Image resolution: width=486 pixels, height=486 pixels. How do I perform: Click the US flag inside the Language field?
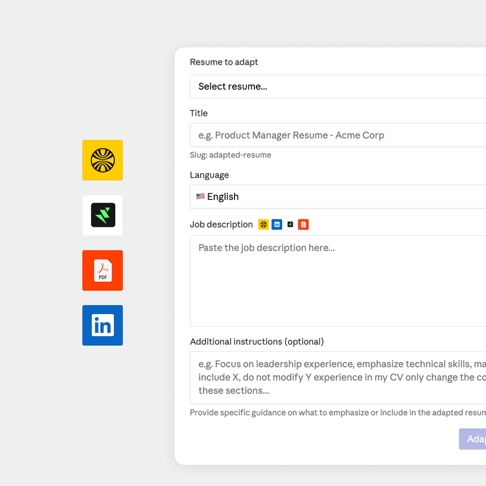(200, 196)
